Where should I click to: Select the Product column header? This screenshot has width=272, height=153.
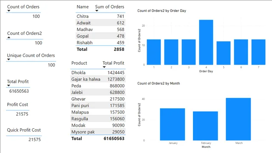79,63
